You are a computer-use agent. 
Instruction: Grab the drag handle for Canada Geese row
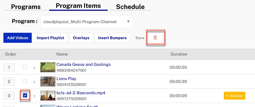click(34, 68)
